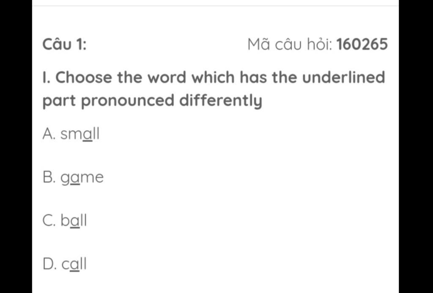
Task: Pick answer option C. ball
Action: (x=65, y=221)
